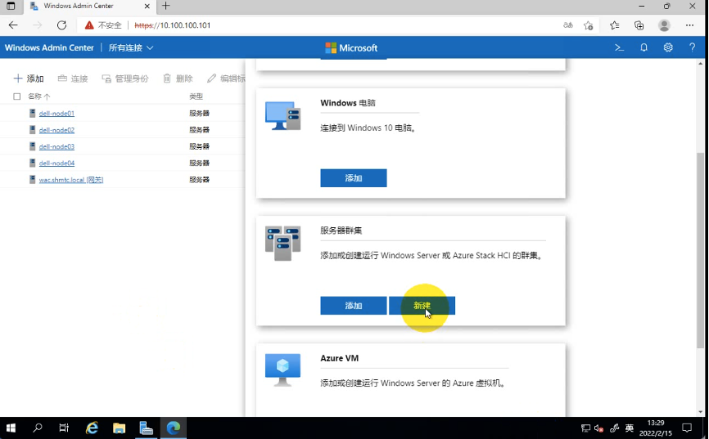
Task: Open the dell-node03 server link
Action: click(56, 147)
